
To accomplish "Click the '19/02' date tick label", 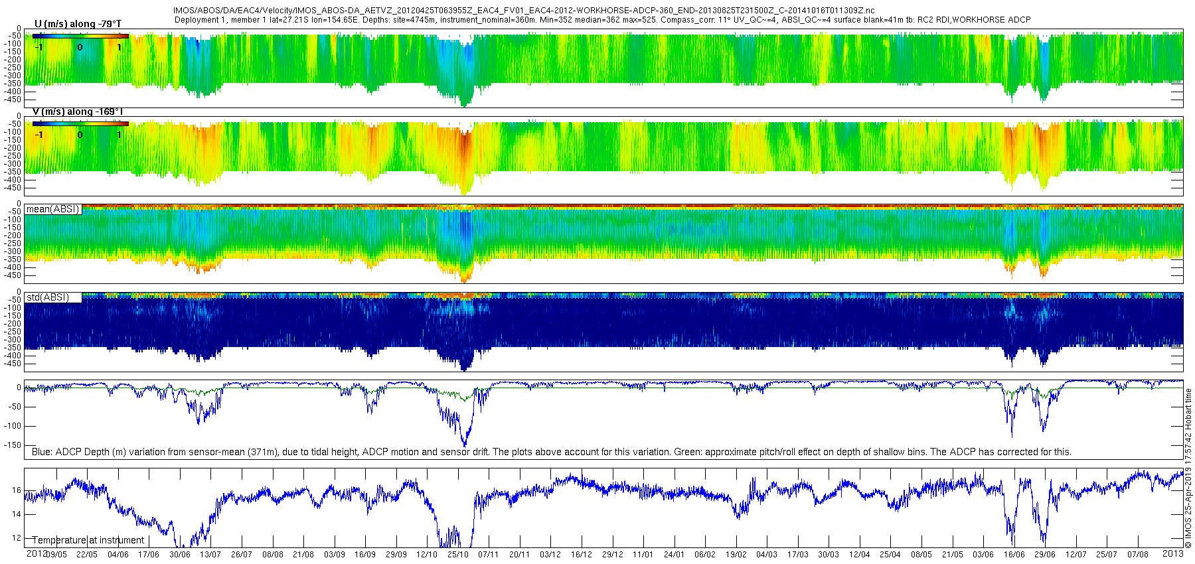I will coord(736,554).
